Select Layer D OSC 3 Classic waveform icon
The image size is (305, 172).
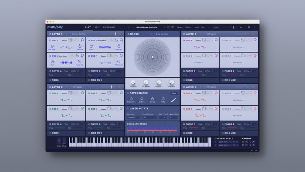(x=204, y=108)
